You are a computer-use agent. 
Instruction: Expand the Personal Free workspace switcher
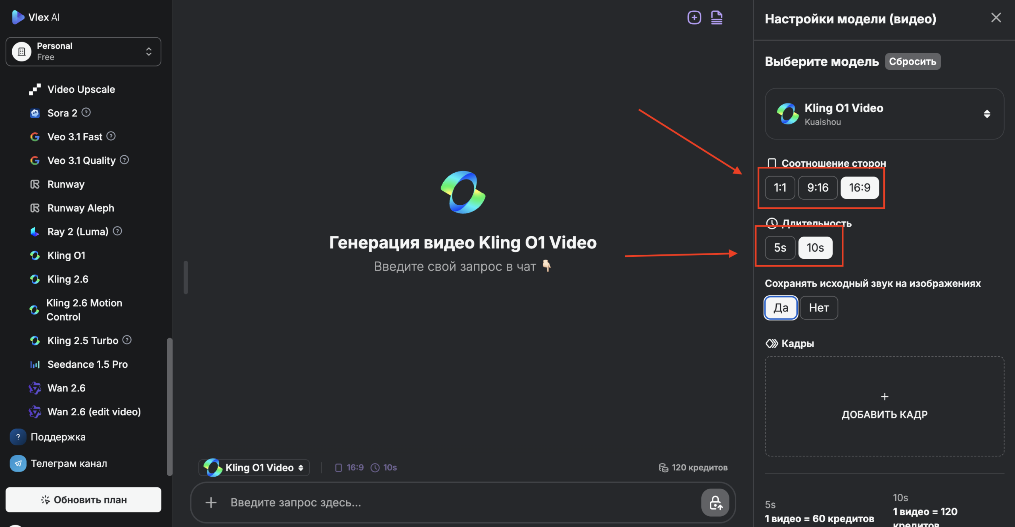(83, 52)
